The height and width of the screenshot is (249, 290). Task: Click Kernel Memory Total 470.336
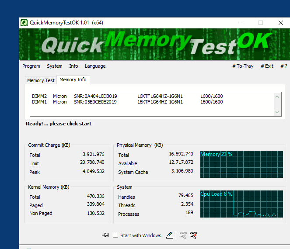pos(96,196)
